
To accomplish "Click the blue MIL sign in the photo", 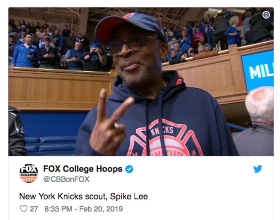I will click(x=258, y=70).
